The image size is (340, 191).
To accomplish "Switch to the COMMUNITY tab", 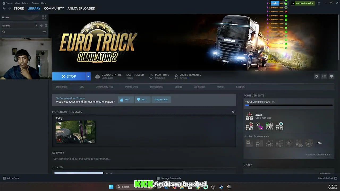I will click(54, 8).
